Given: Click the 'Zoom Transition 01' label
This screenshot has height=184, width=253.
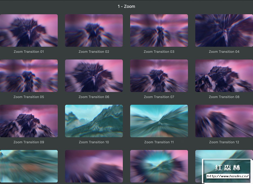Looking at the screenshot, I should coord(29,52).
